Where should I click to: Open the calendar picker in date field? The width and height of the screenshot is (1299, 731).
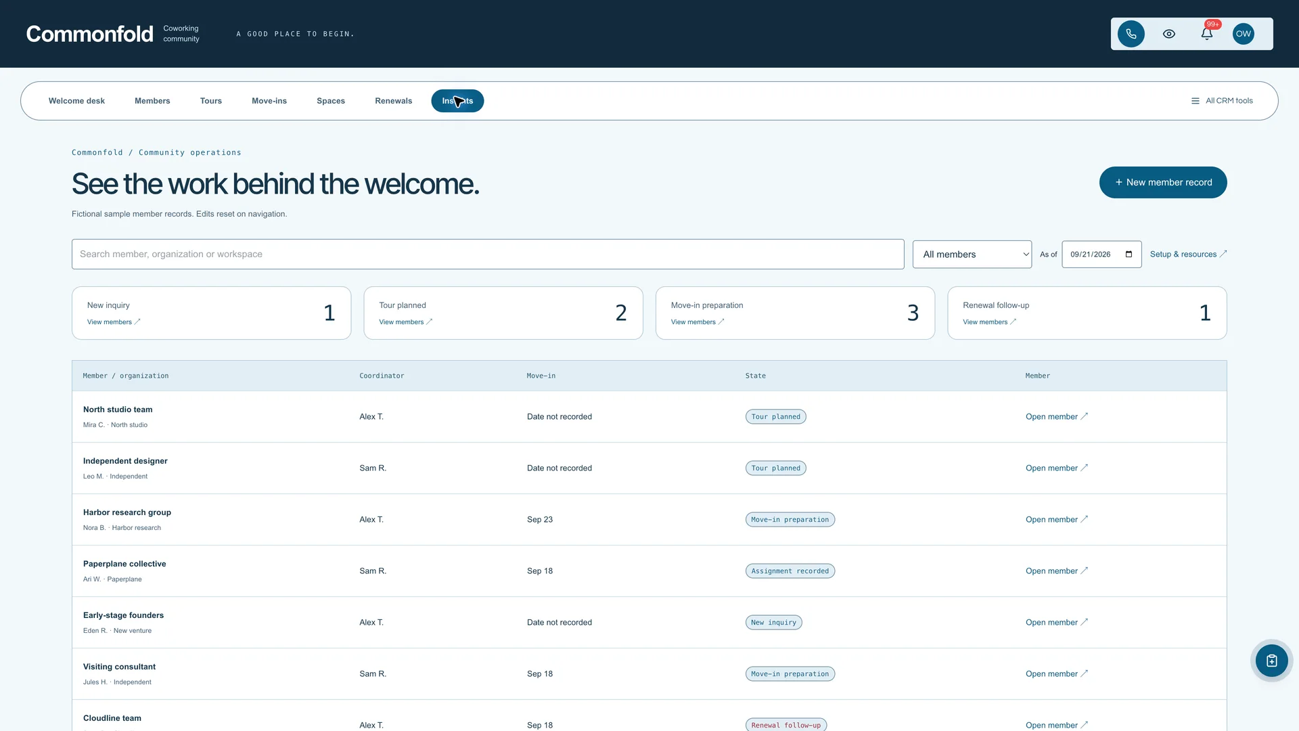(x=1129, y=254)
